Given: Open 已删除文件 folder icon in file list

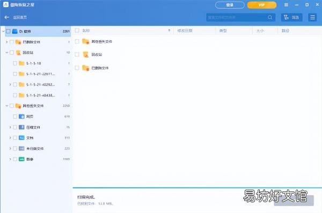Looking at the screenshot, I should 86,68.
